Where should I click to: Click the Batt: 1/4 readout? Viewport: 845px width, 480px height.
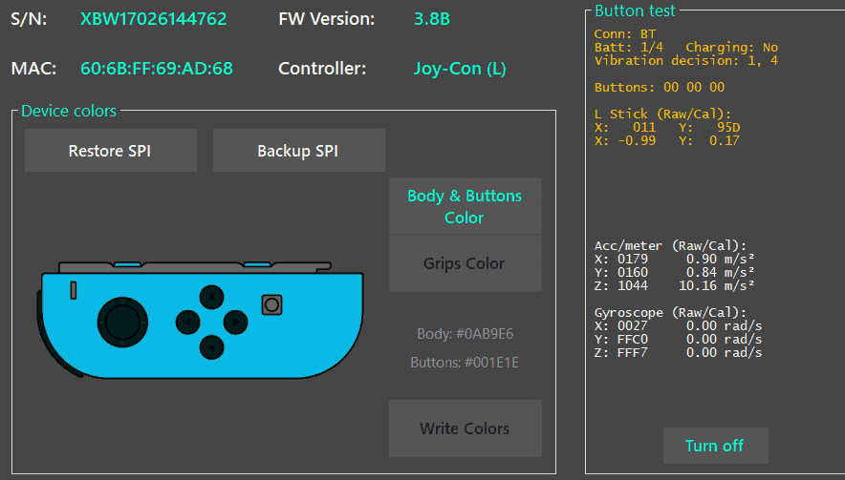[629, 48]
